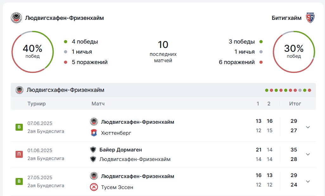Expand the 01.06.2025 Байер Дормаген match details
Viewport: 325px width, 196px height.
[308, 154]
